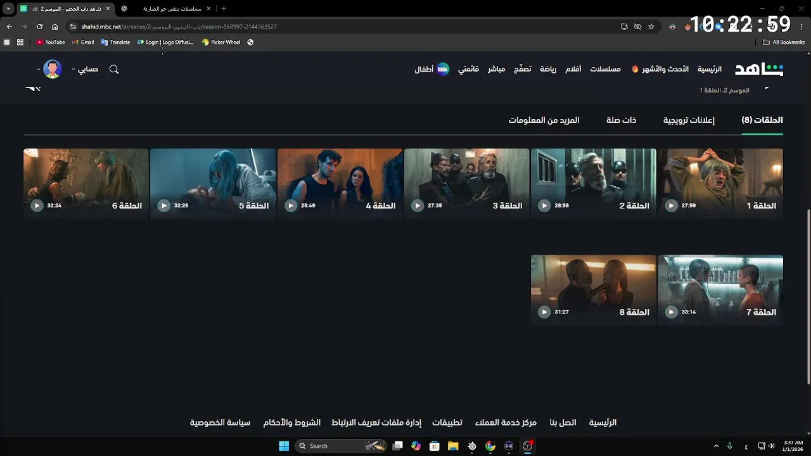Open the Windows Start menu

284,446
